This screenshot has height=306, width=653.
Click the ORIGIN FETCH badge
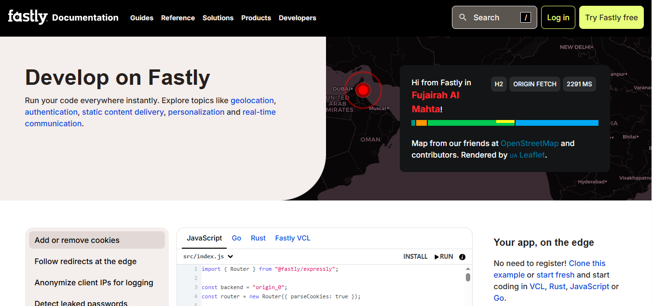point(535,84)
